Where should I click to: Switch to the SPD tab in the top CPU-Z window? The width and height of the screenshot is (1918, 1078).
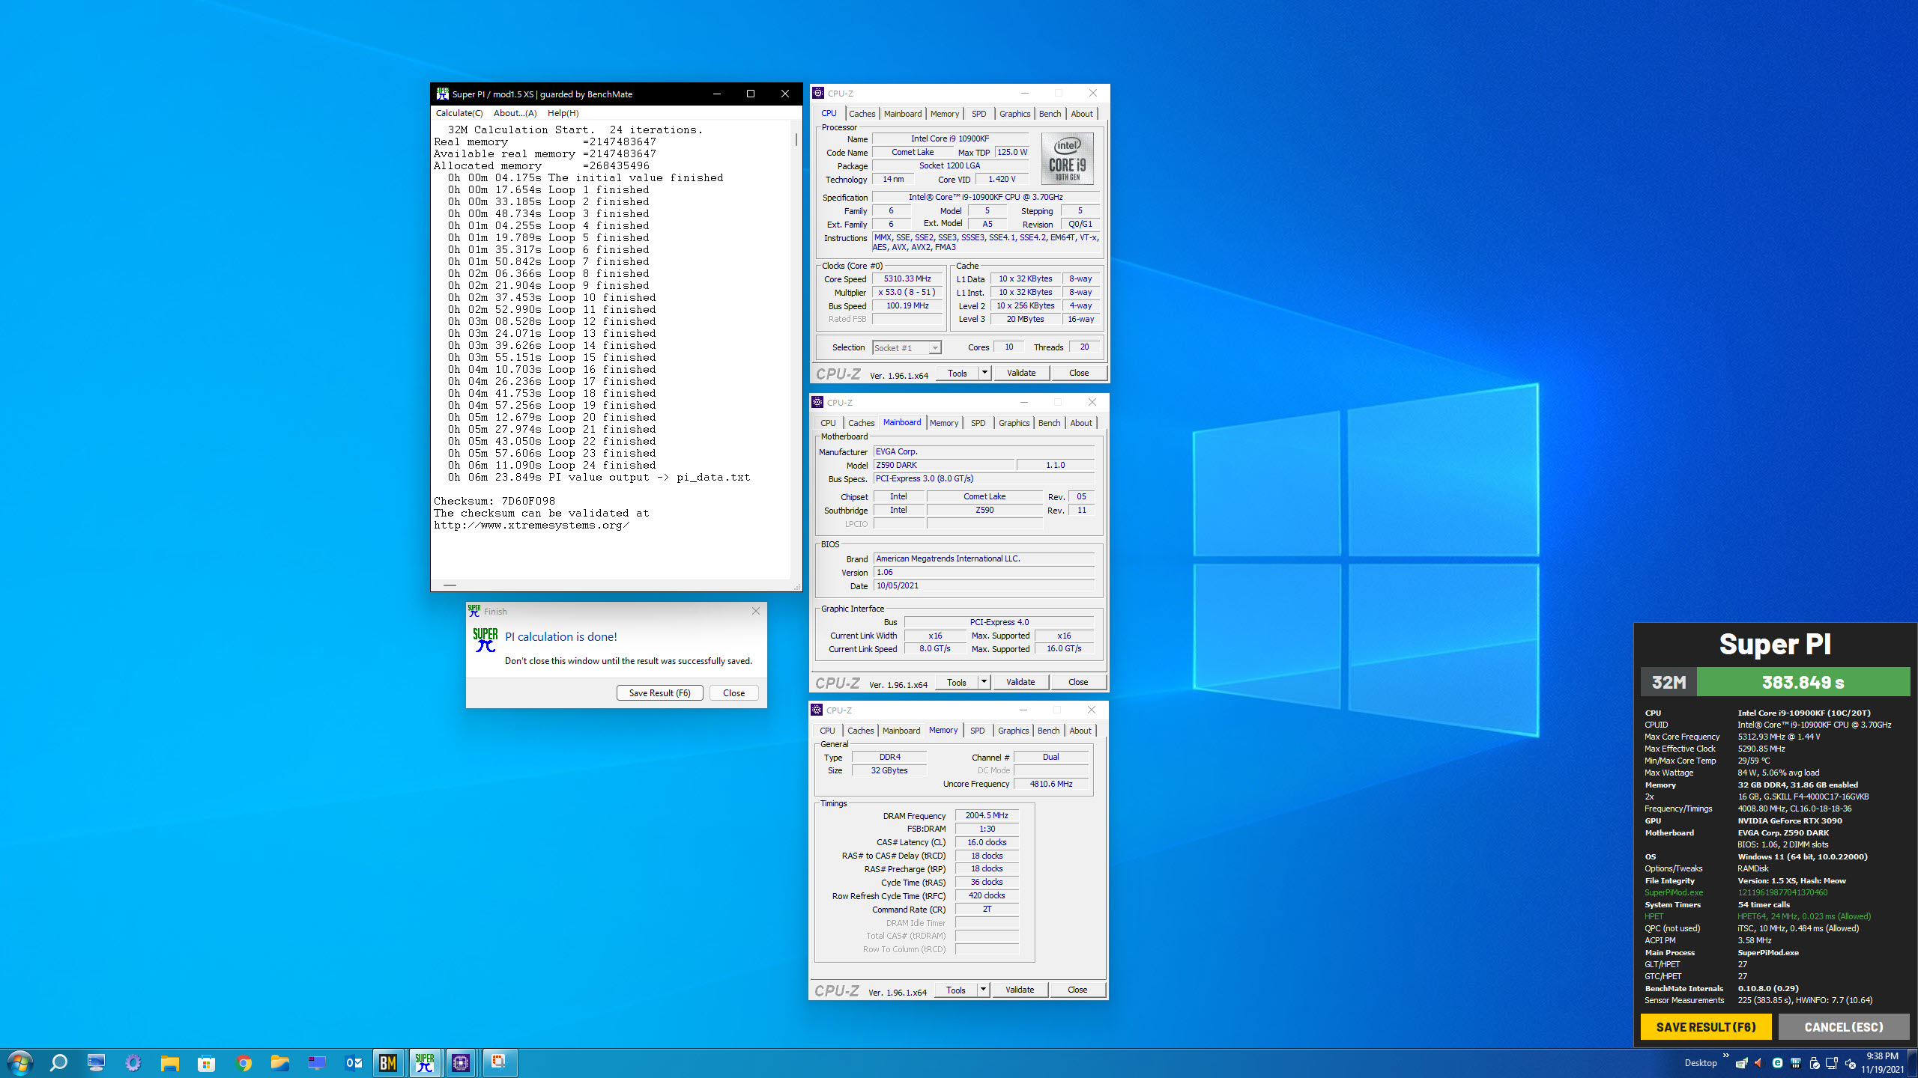click(978, 114)
